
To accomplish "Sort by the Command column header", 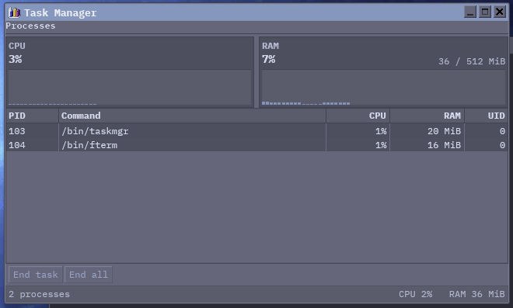I will [193, 116].
